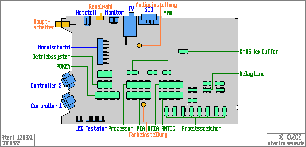Select the GTIA chip
The width and height of the screenshot is (306, 147).
171,85
